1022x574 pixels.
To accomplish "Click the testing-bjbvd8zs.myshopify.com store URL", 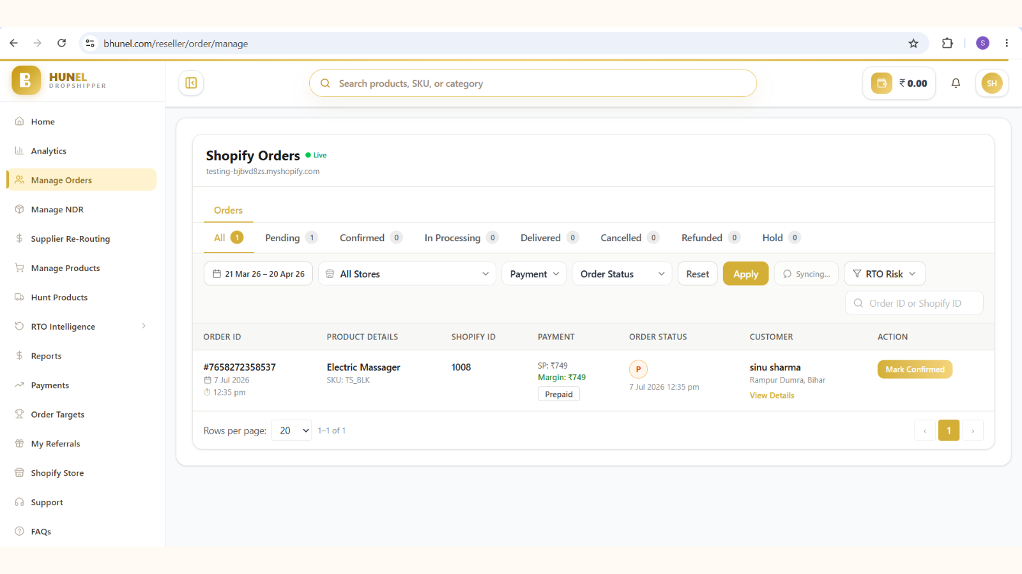I will point(263,172).
